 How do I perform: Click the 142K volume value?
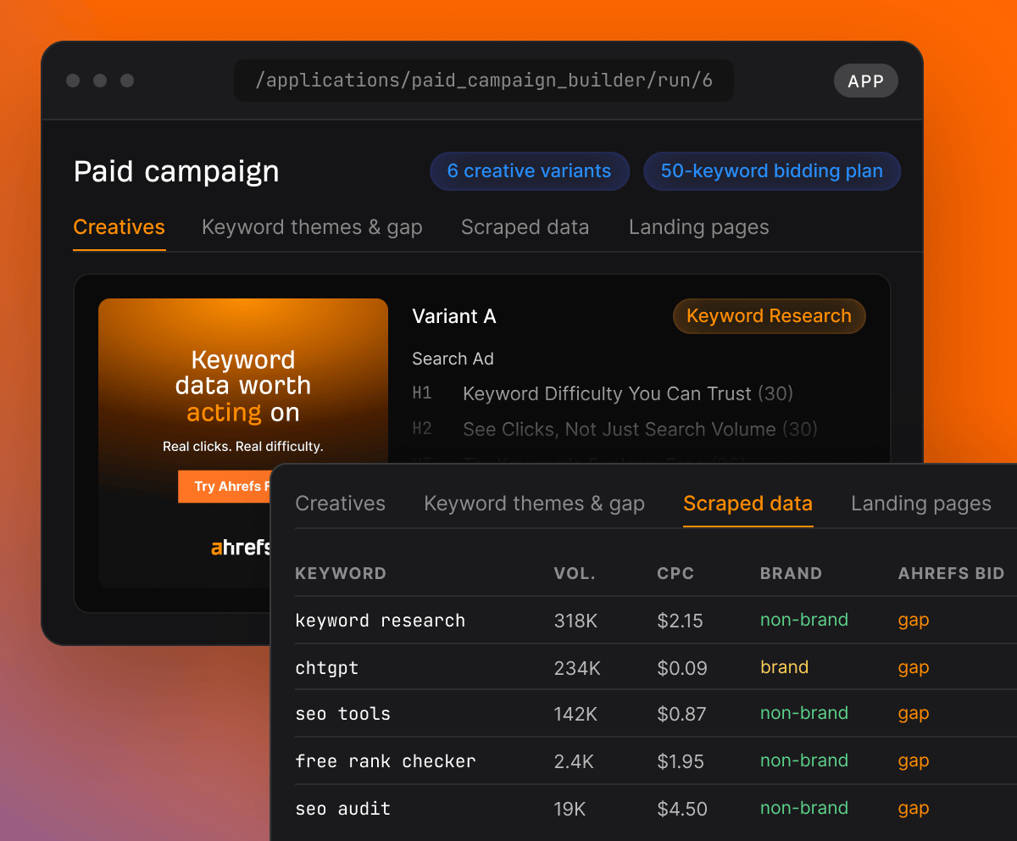[x=575, y=715]
